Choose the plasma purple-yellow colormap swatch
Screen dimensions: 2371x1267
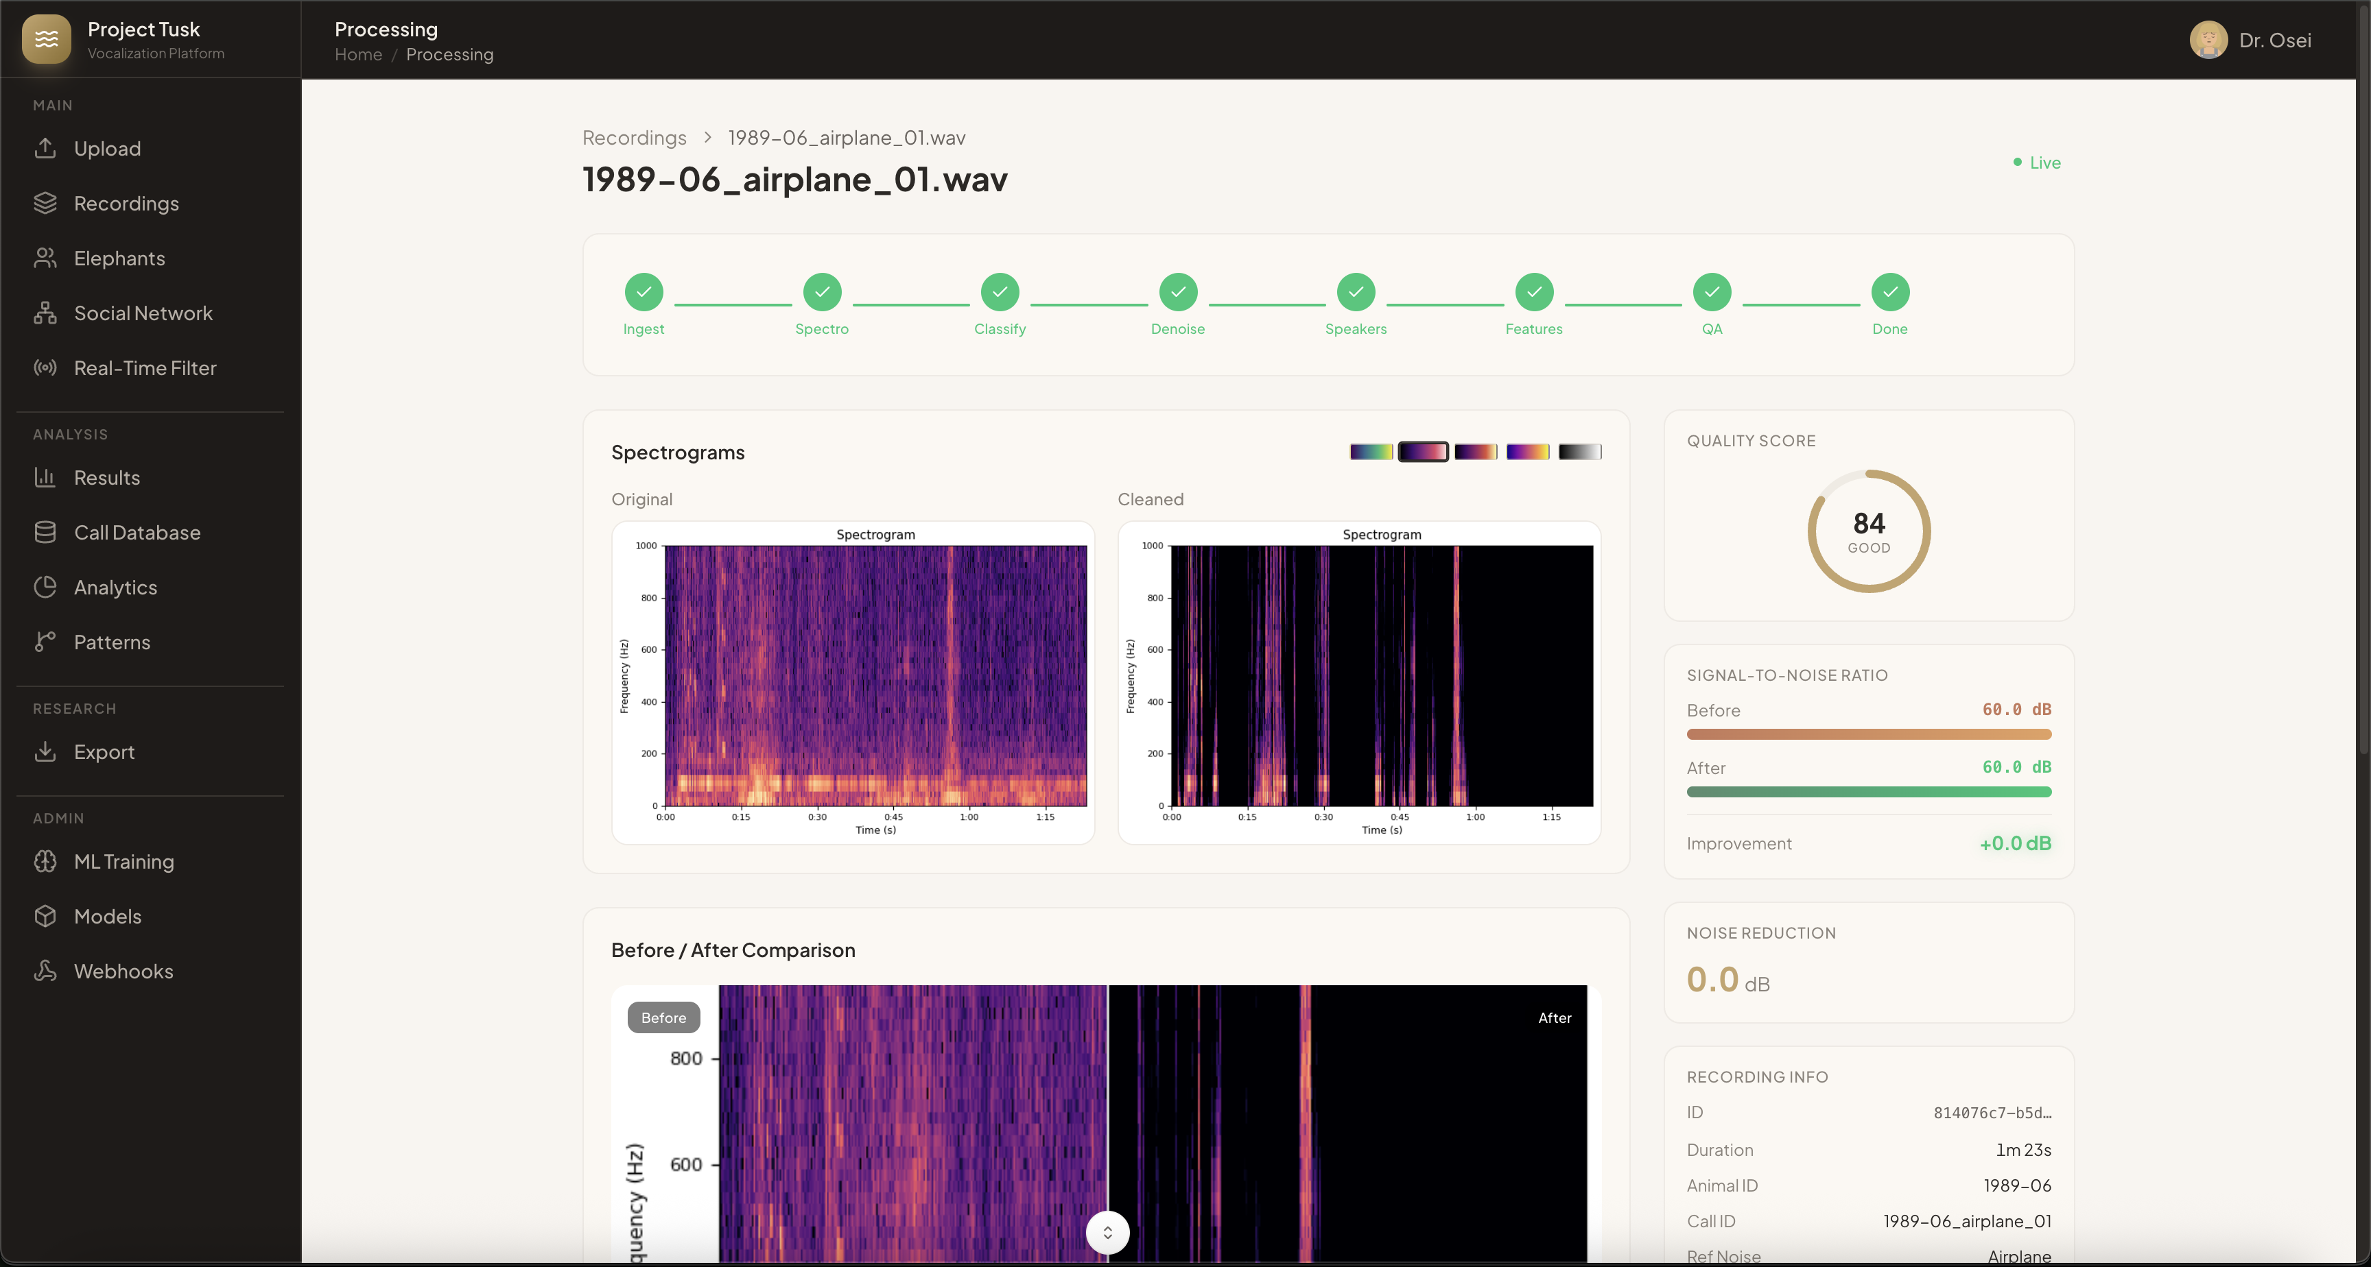tap(1527, 452)
